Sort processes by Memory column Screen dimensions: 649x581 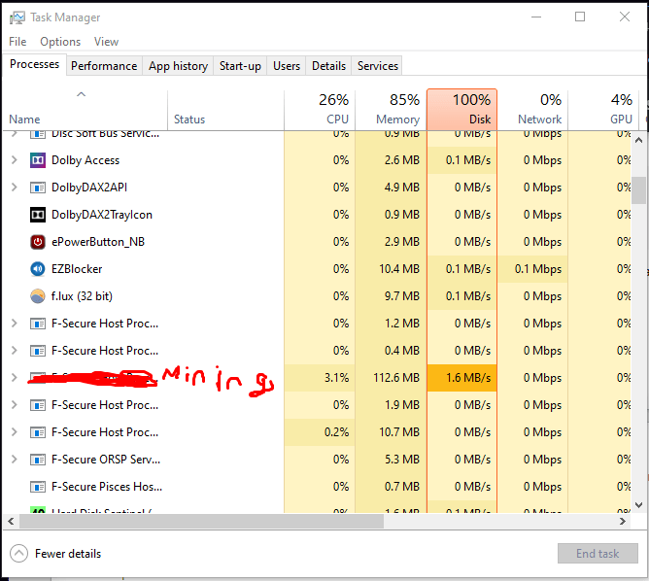(x=391, y=110)
